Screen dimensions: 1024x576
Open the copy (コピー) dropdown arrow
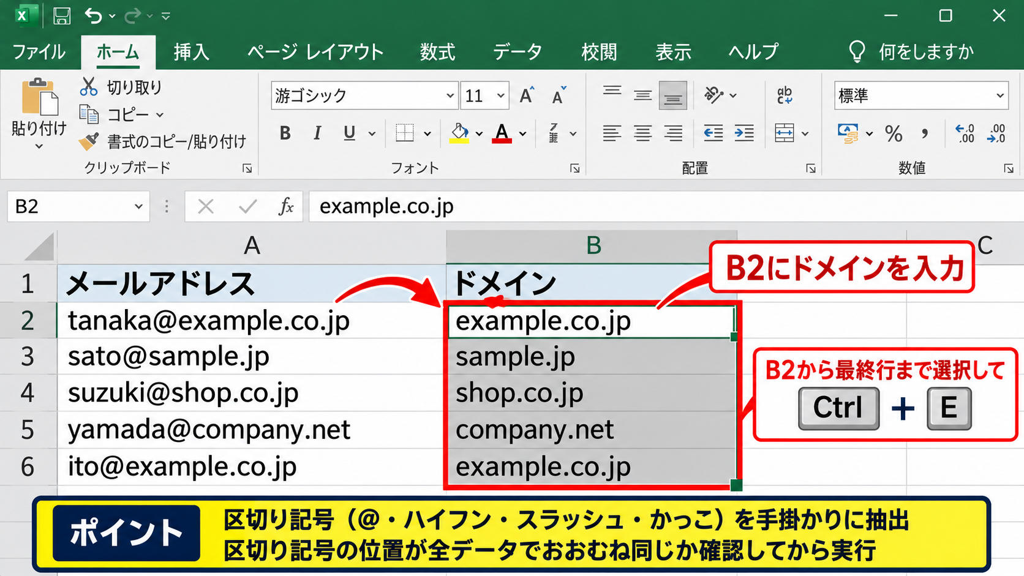[160, 115]
